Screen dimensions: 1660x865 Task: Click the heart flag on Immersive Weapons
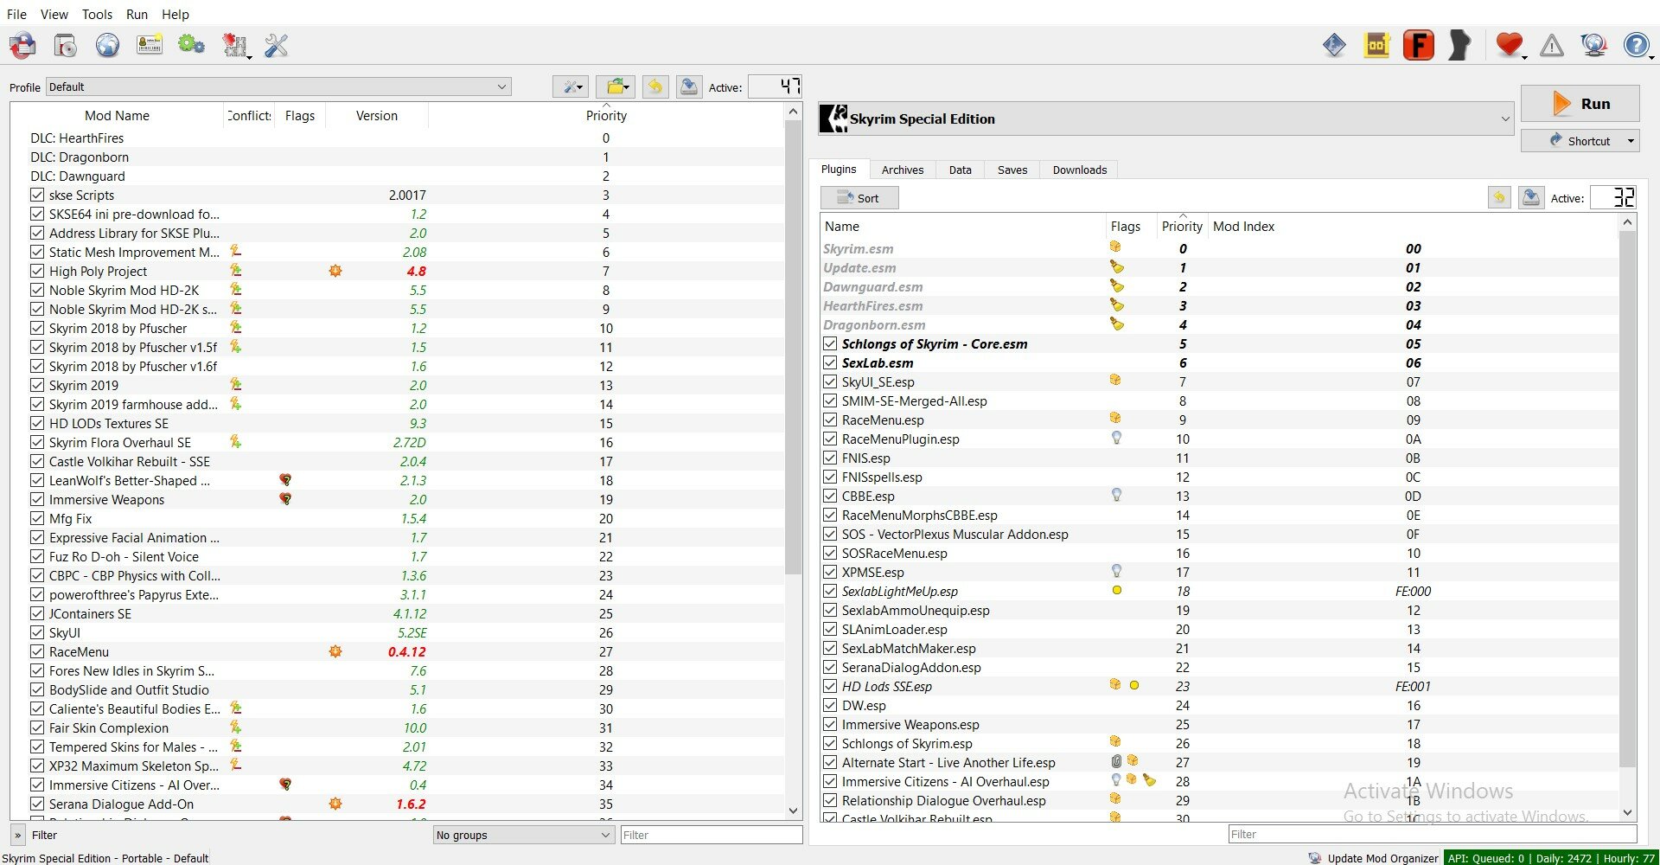click(285, 499)
